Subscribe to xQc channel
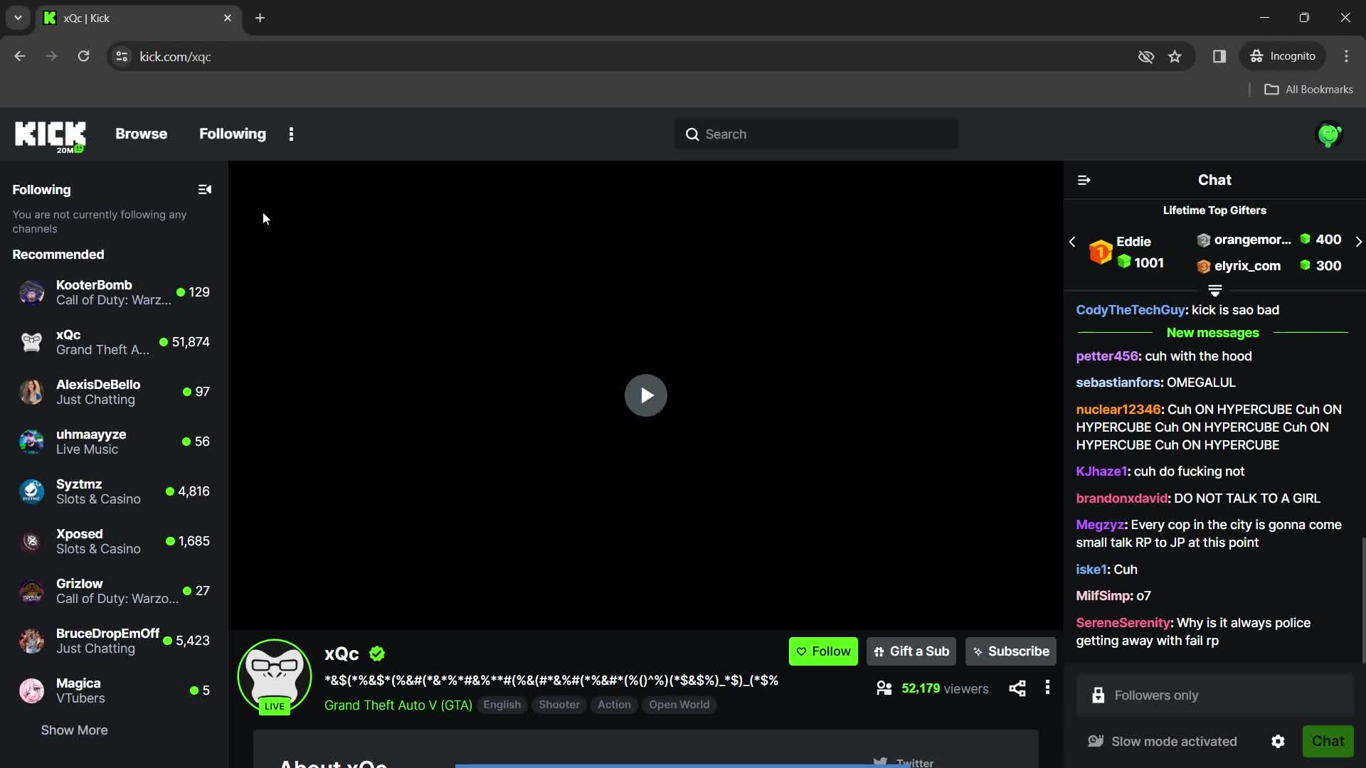 tap(1011, 651)
